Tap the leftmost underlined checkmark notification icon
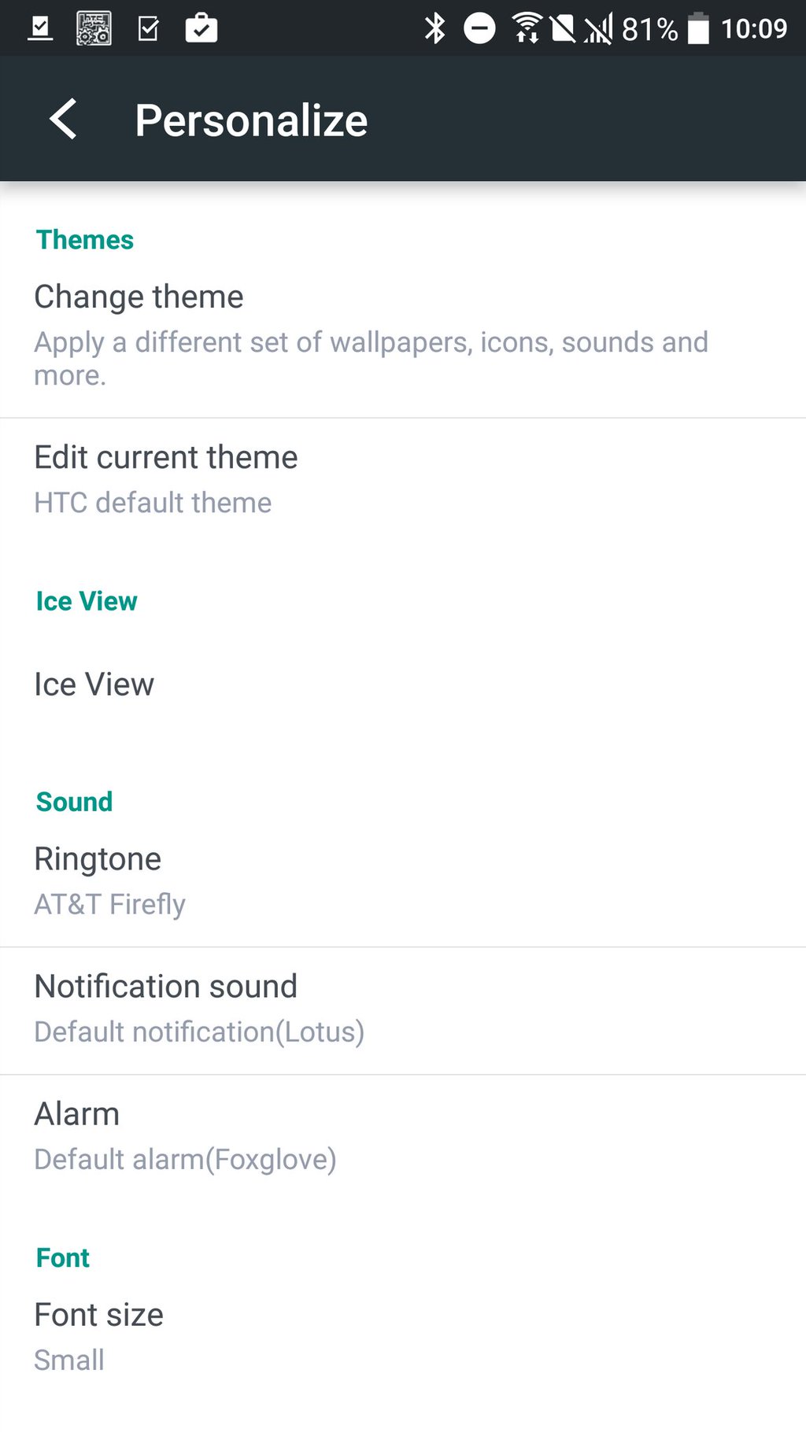 40,28
